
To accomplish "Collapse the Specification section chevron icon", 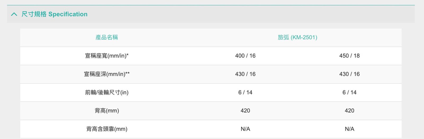I will pyautogui.click(x=14, y=14).
